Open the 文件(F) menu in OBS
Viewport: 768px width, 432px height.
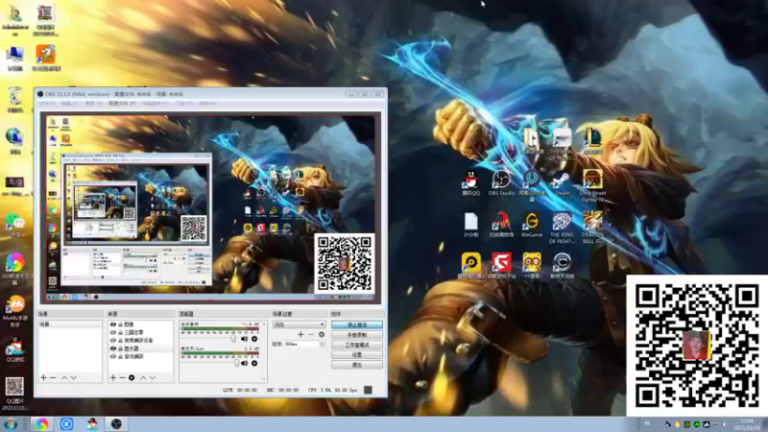(x=47, y=104)
